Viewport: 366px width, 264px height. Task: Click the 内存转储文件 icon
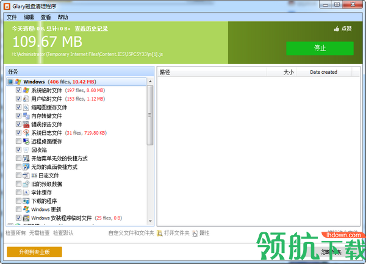coord(26,116)
